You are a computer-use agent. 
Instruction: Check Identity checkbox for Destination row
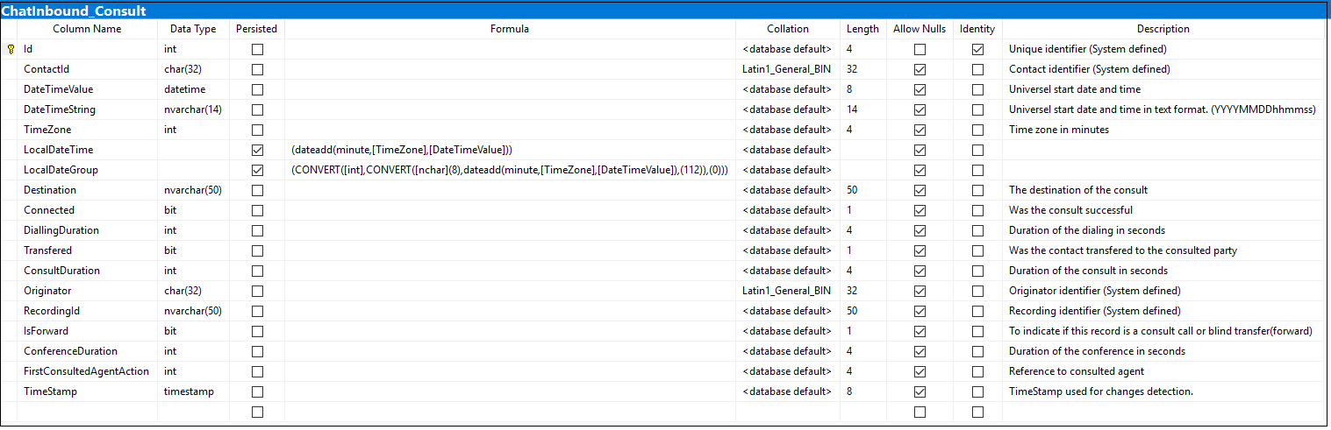[x=977, y=190]
